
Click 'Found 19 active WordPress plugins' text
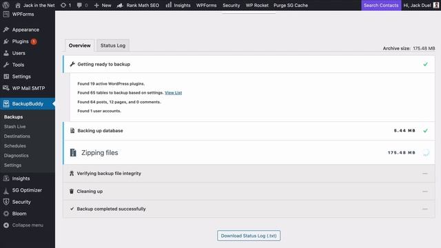click(111, 83)
